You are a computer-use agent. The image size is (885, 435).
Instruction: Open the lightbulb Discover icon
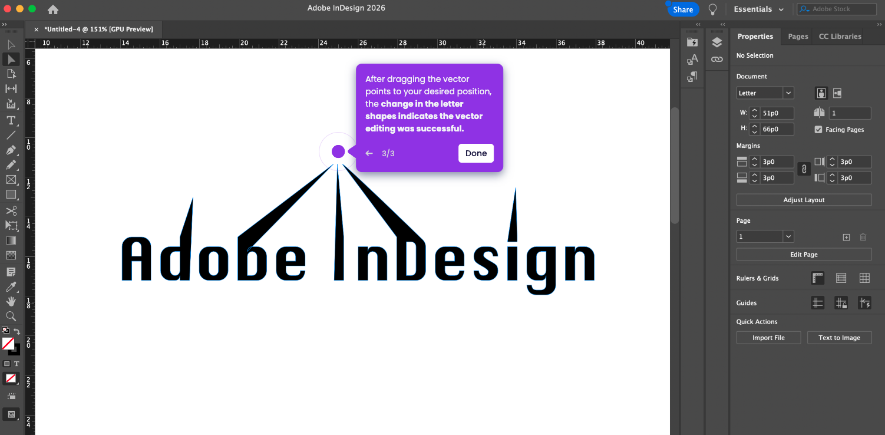tap(713, 9)
